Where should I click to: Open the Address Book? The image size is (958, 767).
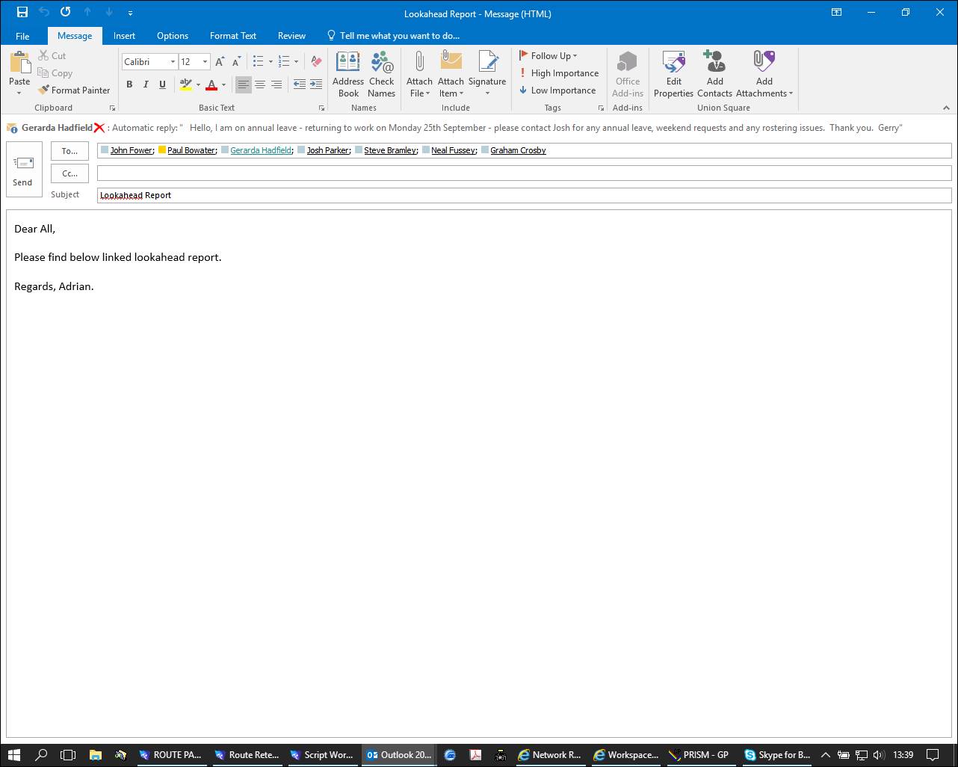(348, 74)
